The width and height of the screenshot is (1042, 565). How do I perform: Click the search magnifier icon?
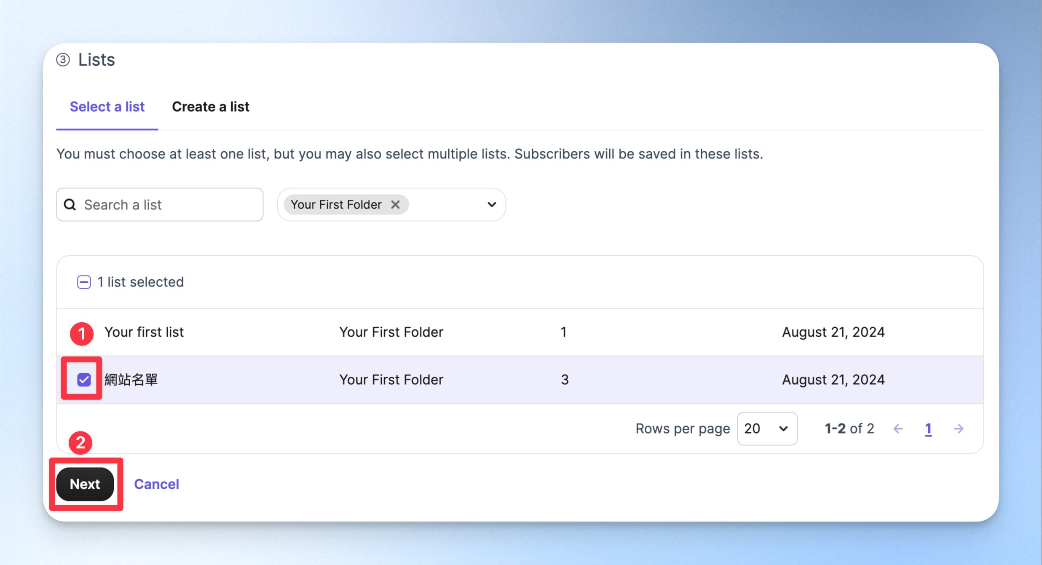click(x=70, y=205)
